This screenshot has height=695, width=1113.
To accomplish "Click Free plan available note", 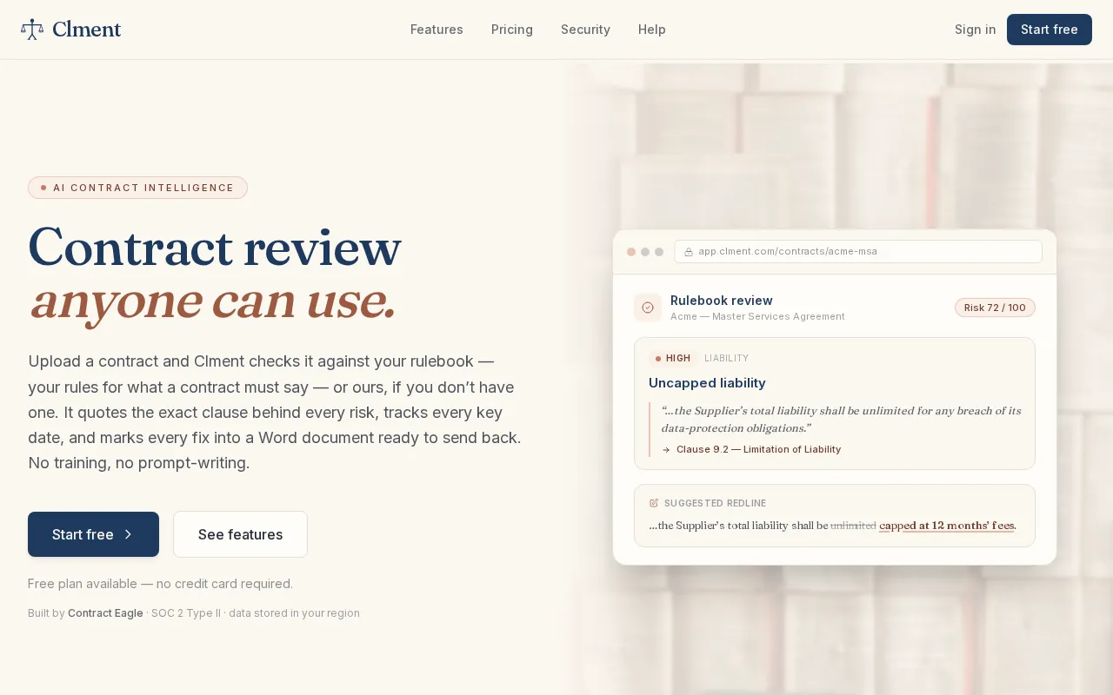I will coord(160,584).
